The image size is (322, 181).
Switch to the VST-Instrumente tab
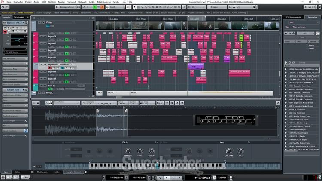coord(294,17)
